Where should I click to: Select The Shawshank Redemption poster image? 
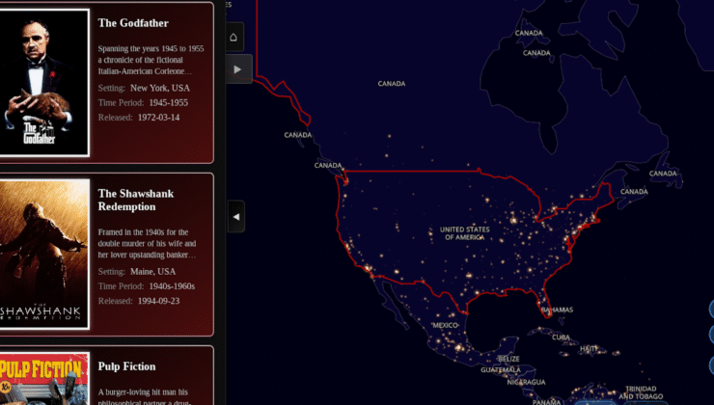click(x=43, y=254)
